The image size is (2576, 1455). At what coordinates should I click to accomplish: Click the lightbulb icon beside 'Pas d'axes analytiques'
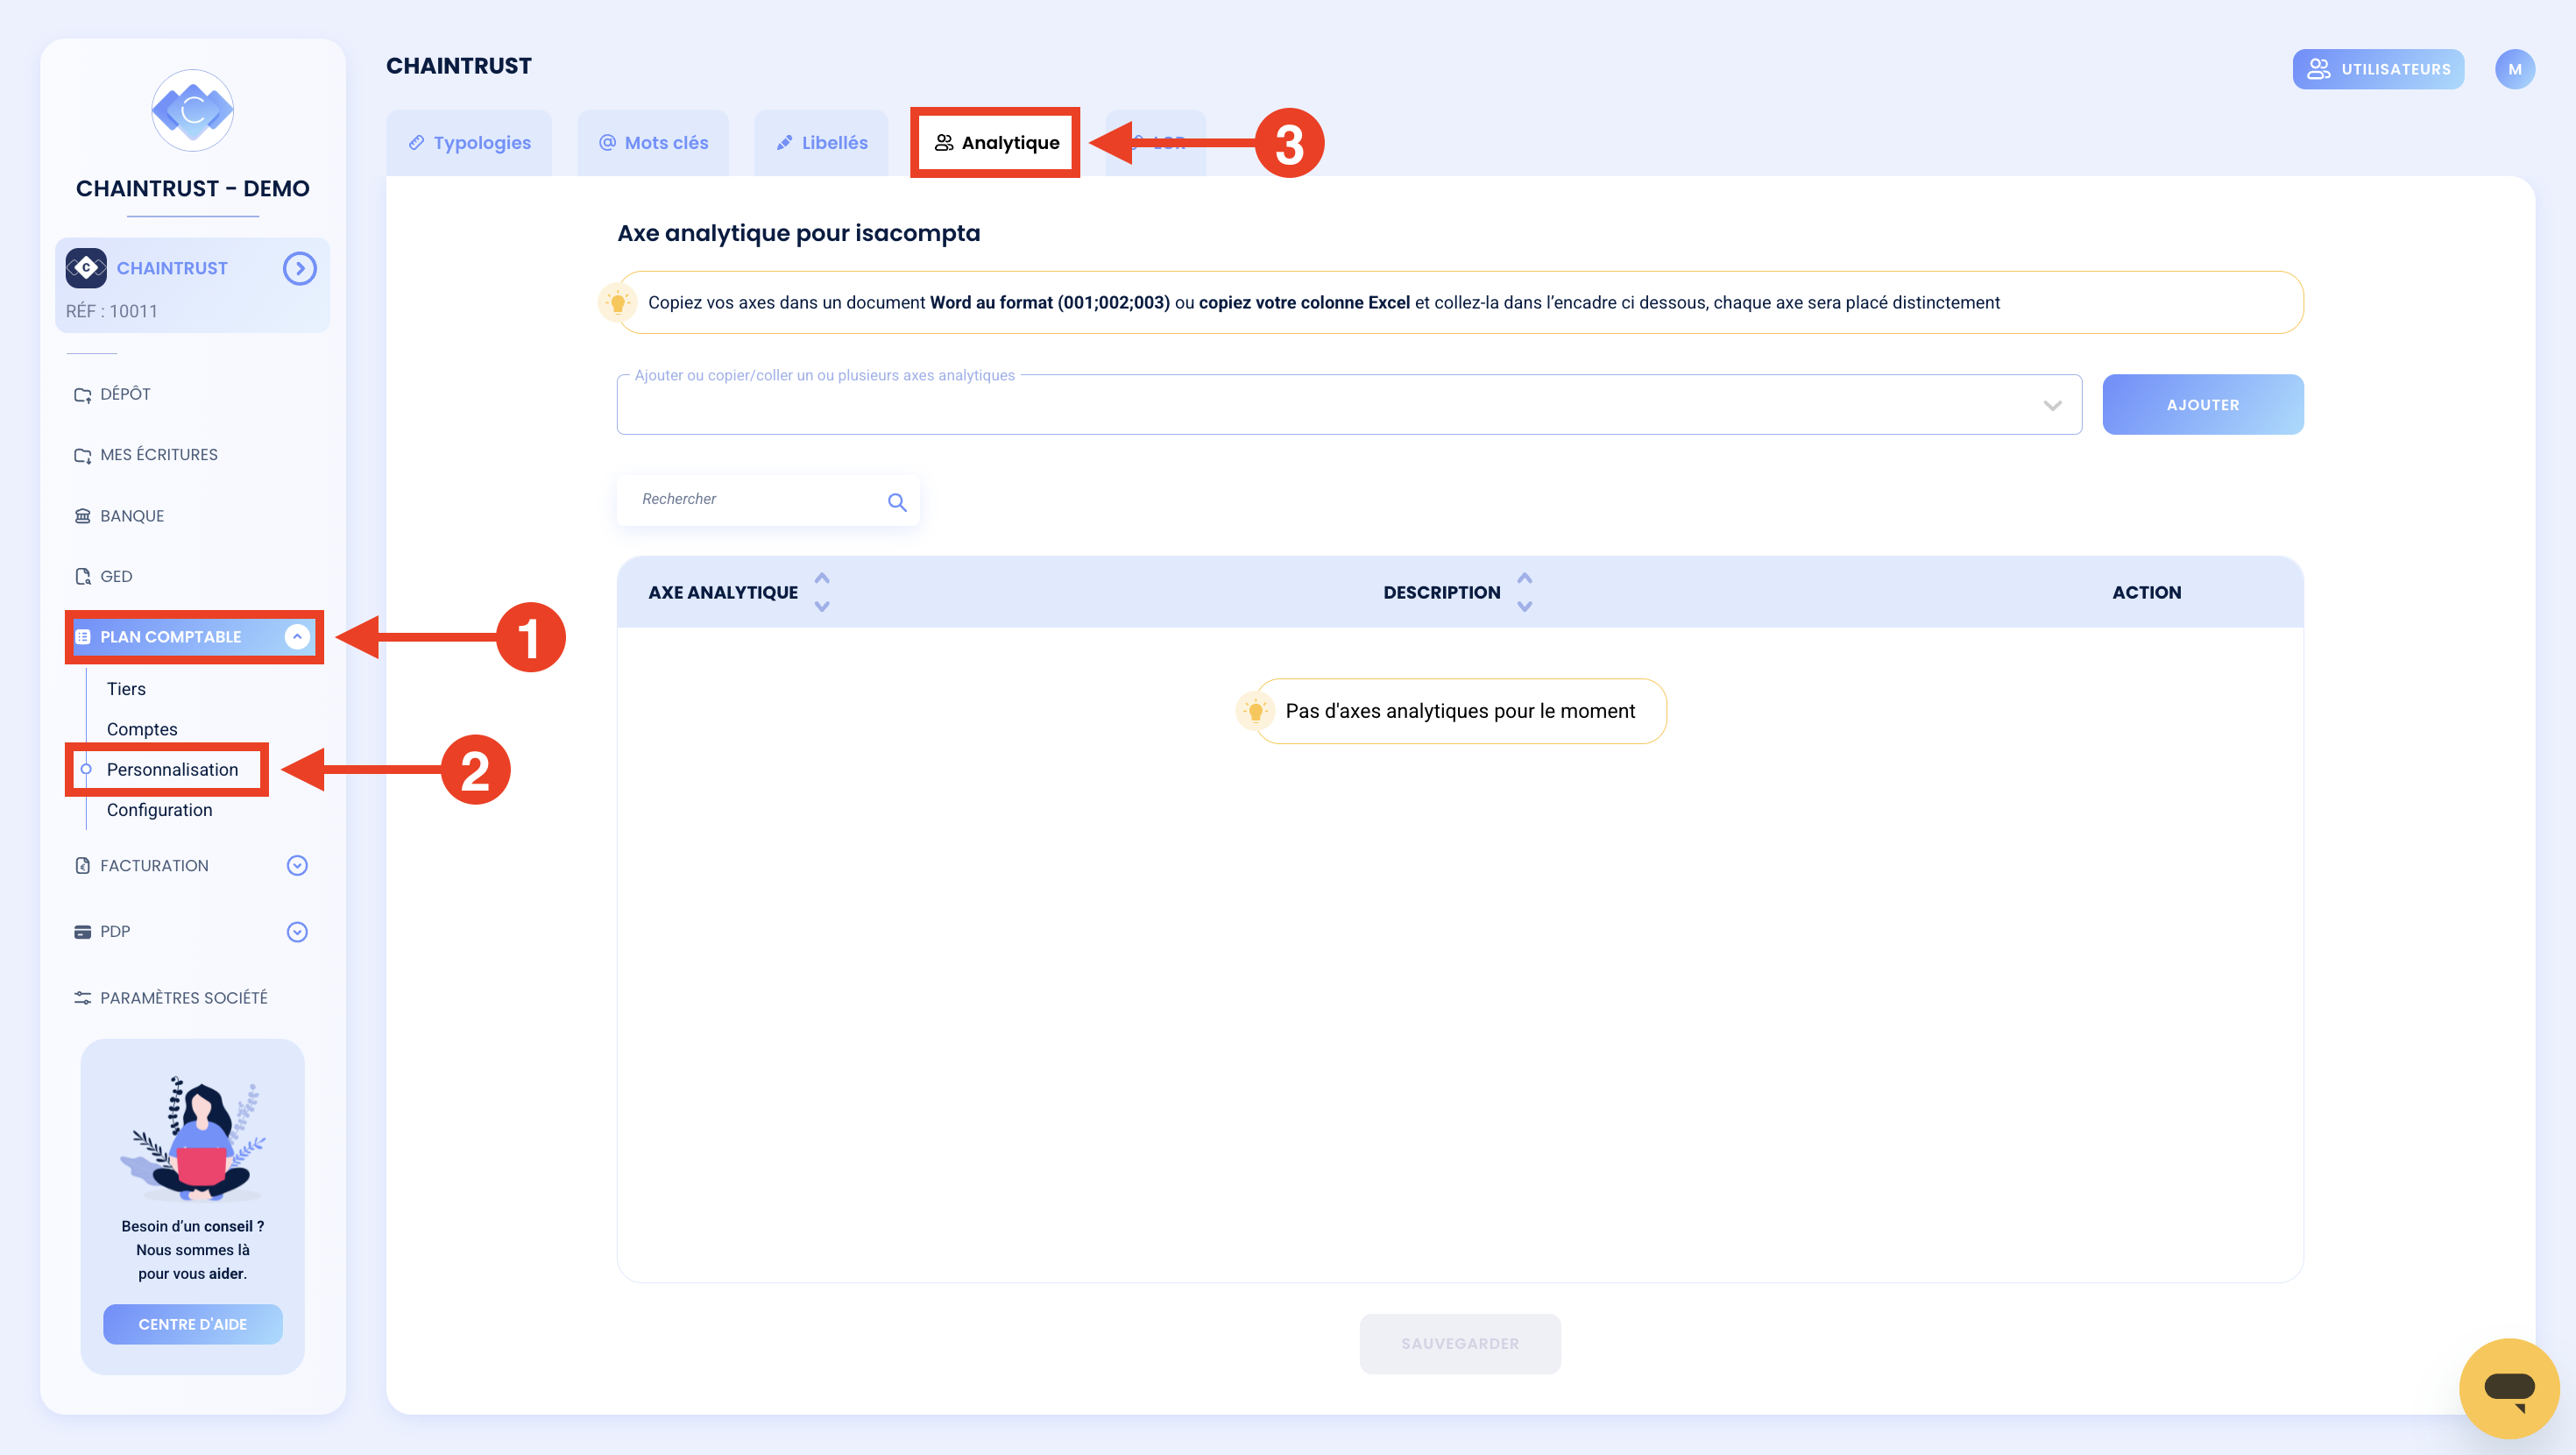pos(1256,712)
